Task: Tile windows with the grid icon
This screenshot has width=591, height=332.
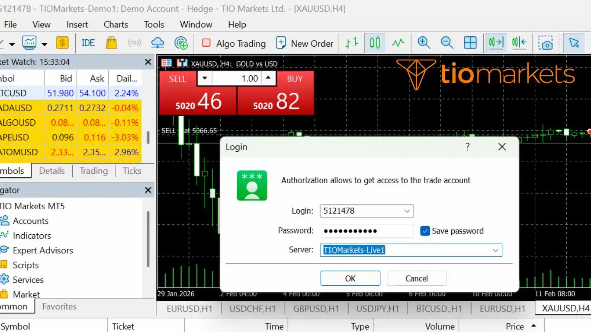Action: click(x=470, y=43)
